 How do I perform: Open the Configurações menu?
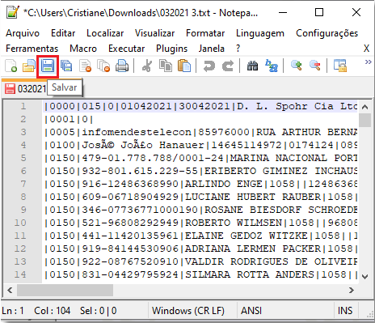[327, 33]
